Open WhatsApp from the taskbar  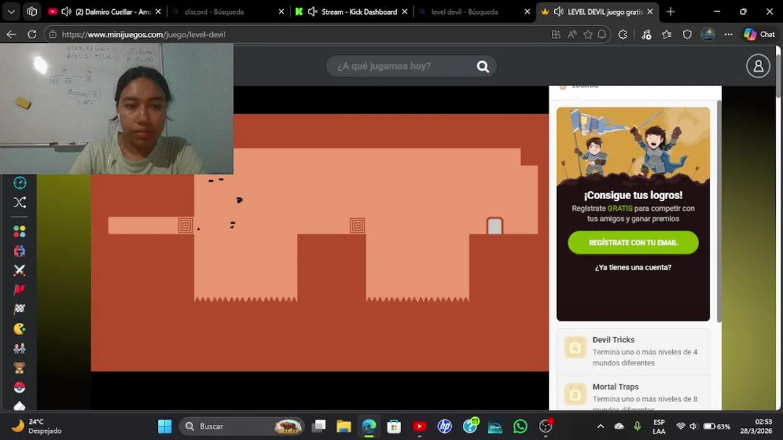pos(520,427)
